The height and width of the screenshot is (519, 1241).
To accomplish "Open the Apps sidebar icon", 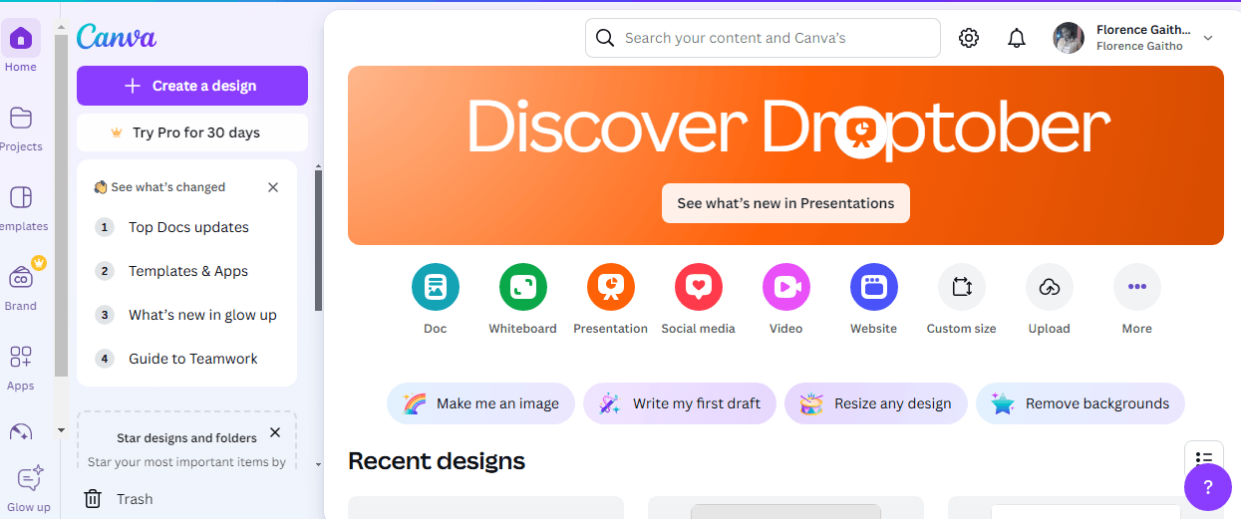I will [20, 357].
